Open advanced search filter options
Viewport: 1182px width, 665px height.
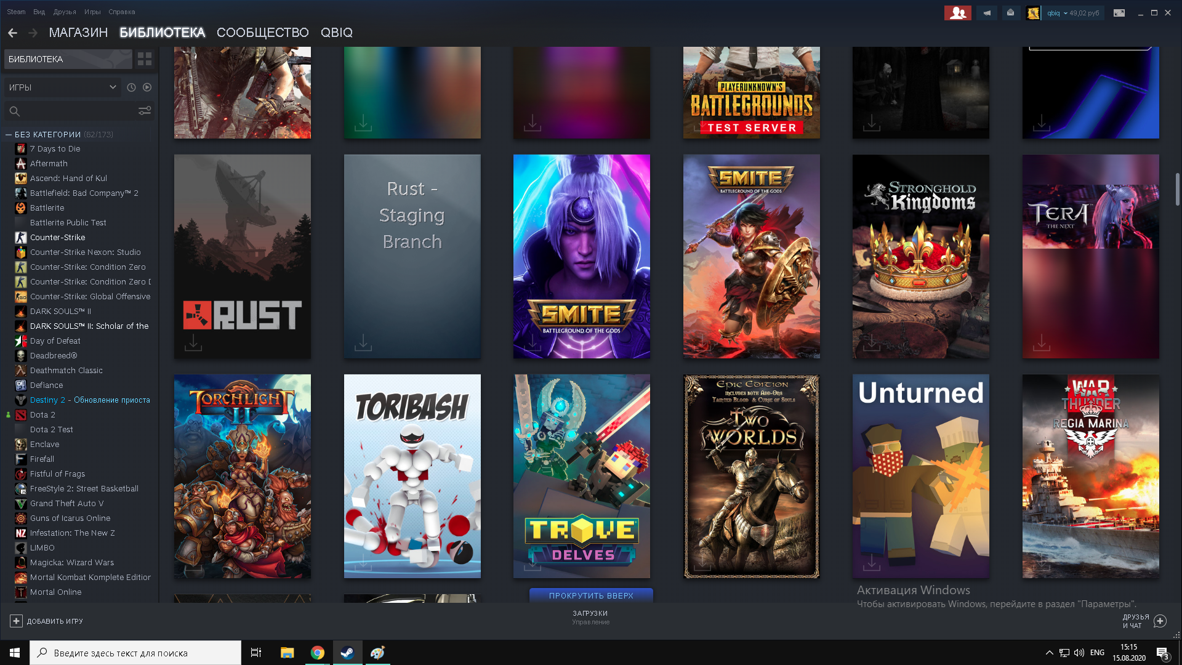[x=145, y=111]
